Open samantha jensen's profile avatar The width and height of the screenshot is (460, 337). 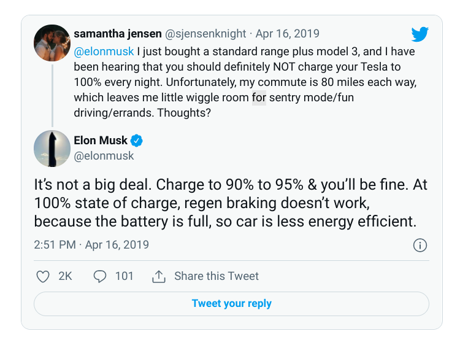point(52,43)
